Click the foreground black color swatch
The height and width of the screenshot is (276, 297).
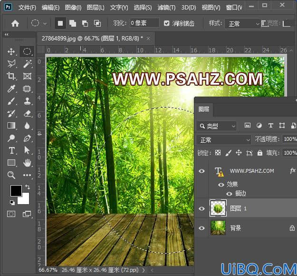point(16,191)
